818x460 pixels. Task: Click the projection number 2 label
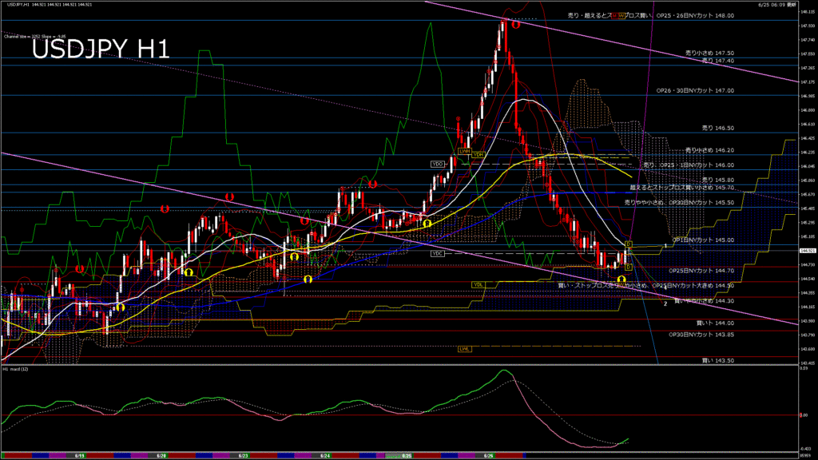pyautogui.click(x=665, y=303)
